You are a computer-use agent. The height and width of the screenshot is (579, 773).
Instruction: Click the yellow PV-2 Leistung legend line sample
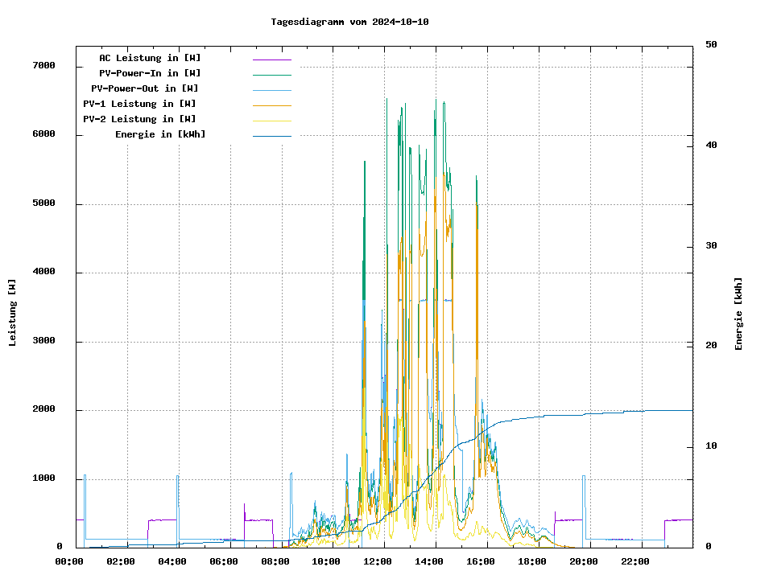(271, 121)
